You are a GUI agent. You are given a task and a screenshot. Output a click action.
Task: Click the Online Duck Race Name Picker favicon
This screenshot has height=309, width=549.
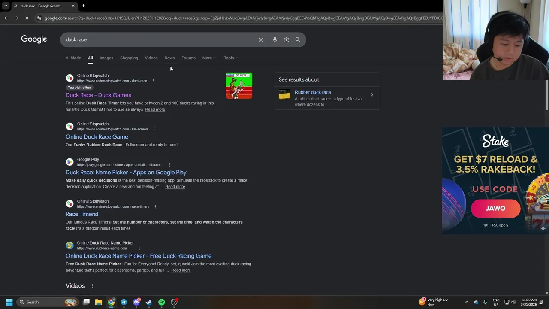[69, 245]
